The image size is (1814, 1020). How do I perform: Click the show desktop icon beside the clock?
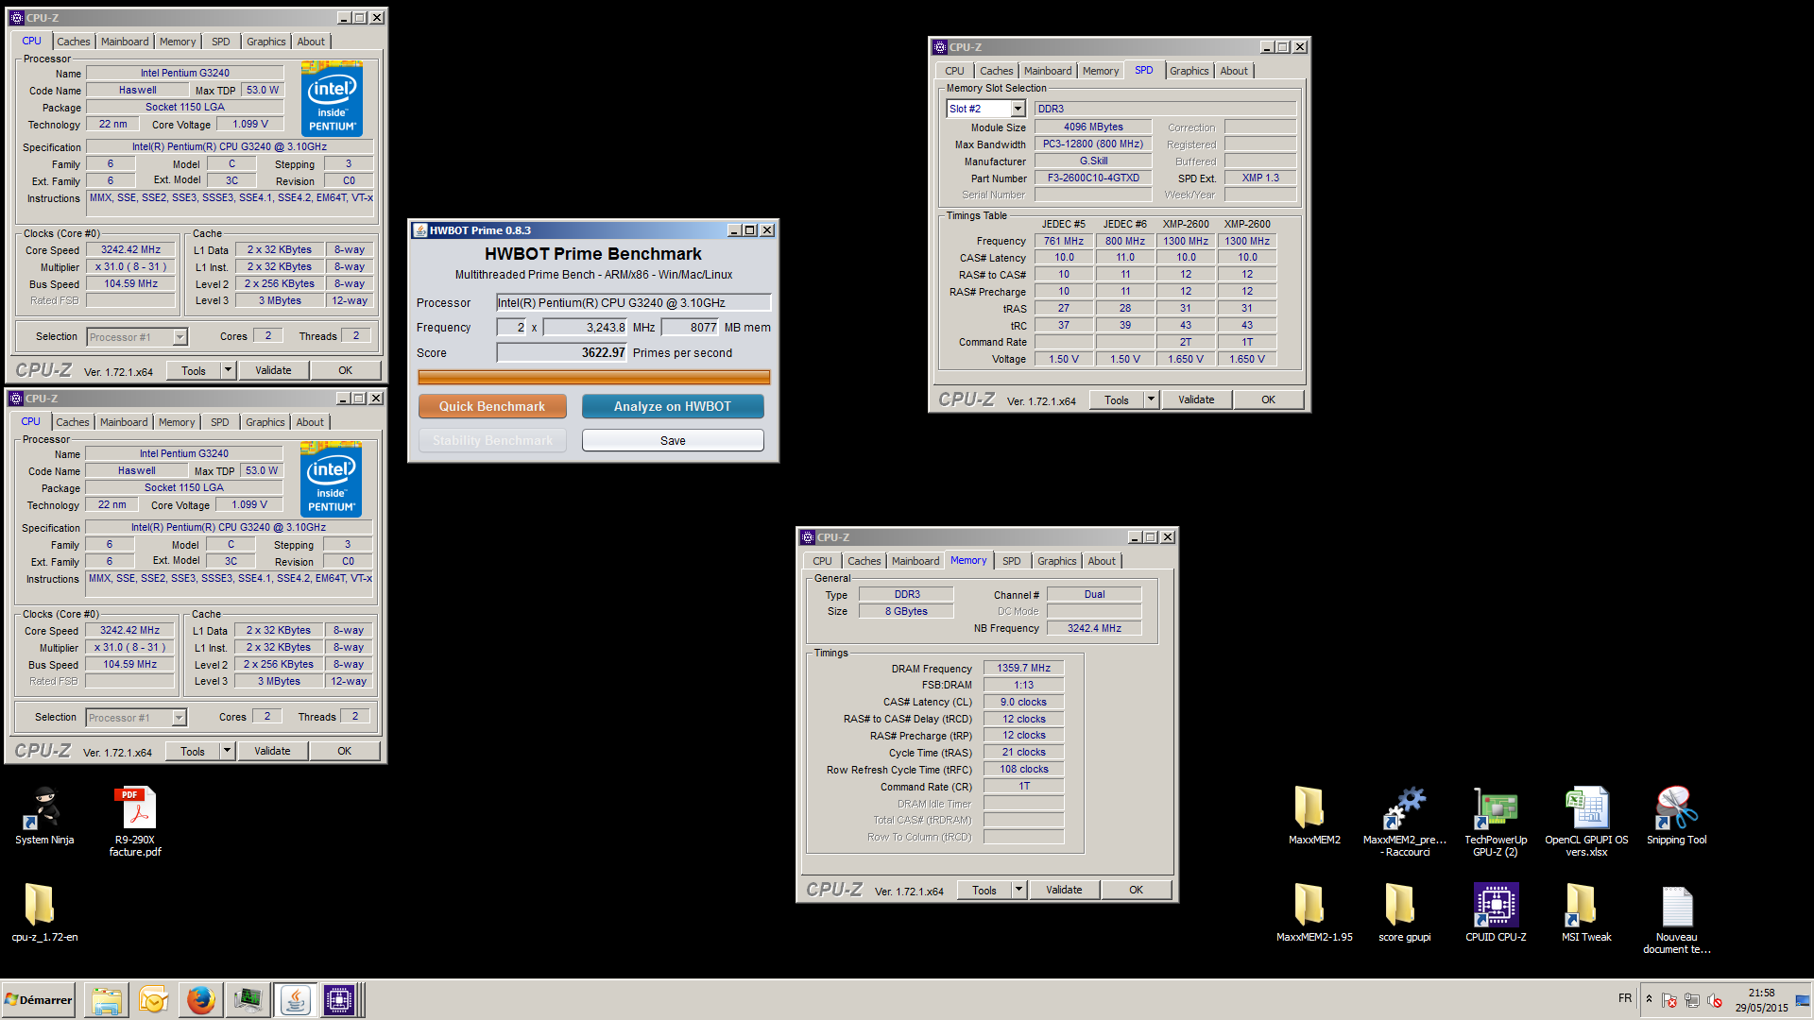click(x=1803, y=1000)
